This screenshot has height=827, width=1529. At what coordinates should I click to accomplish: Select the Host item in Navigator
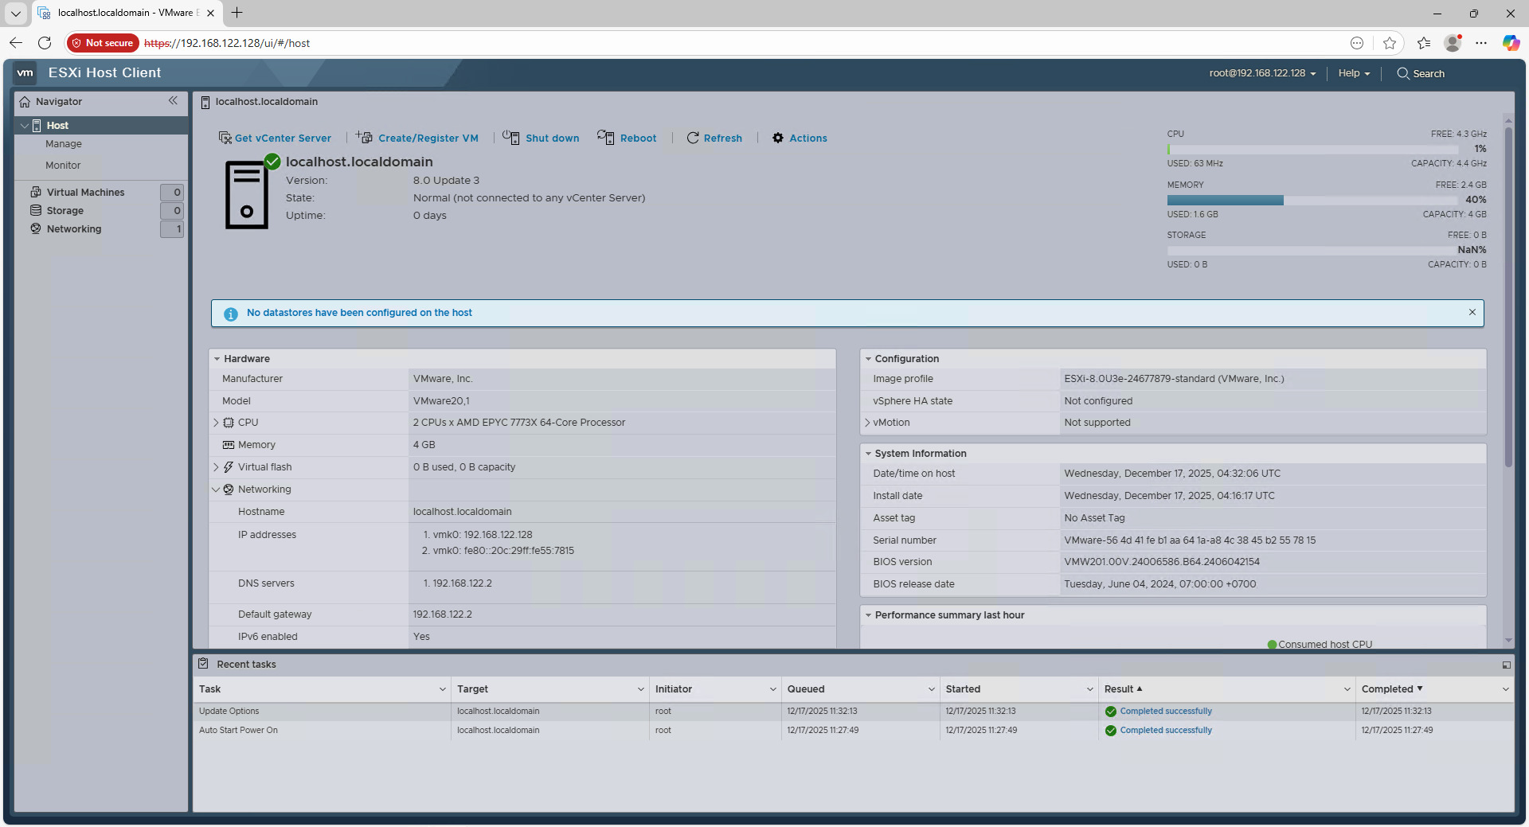(x=101, y=126)
